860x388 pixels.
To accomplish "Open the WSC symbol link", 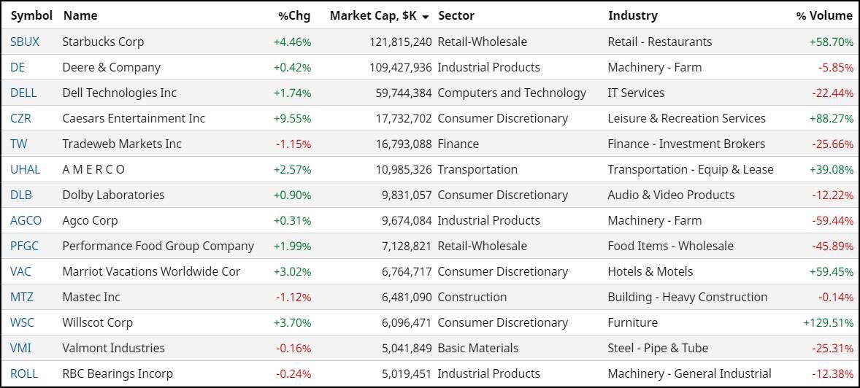I will coord(22,322).
